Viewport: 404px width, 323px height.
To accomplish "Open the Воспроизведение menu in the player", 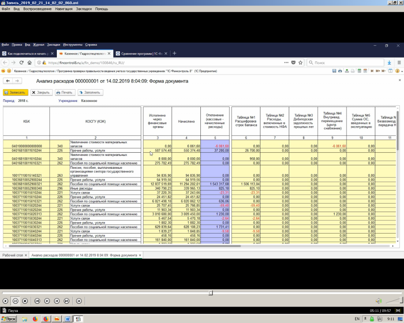I will [37, 9].
